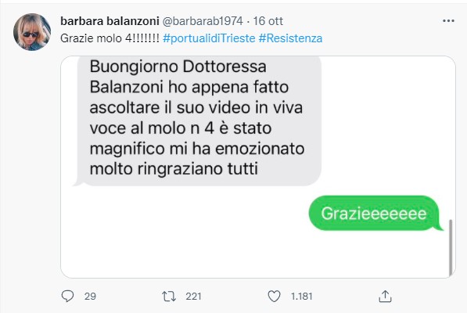Click the tweet text Grazie molo 4
This screenshot has width=467, height=313.
(110, 38)
